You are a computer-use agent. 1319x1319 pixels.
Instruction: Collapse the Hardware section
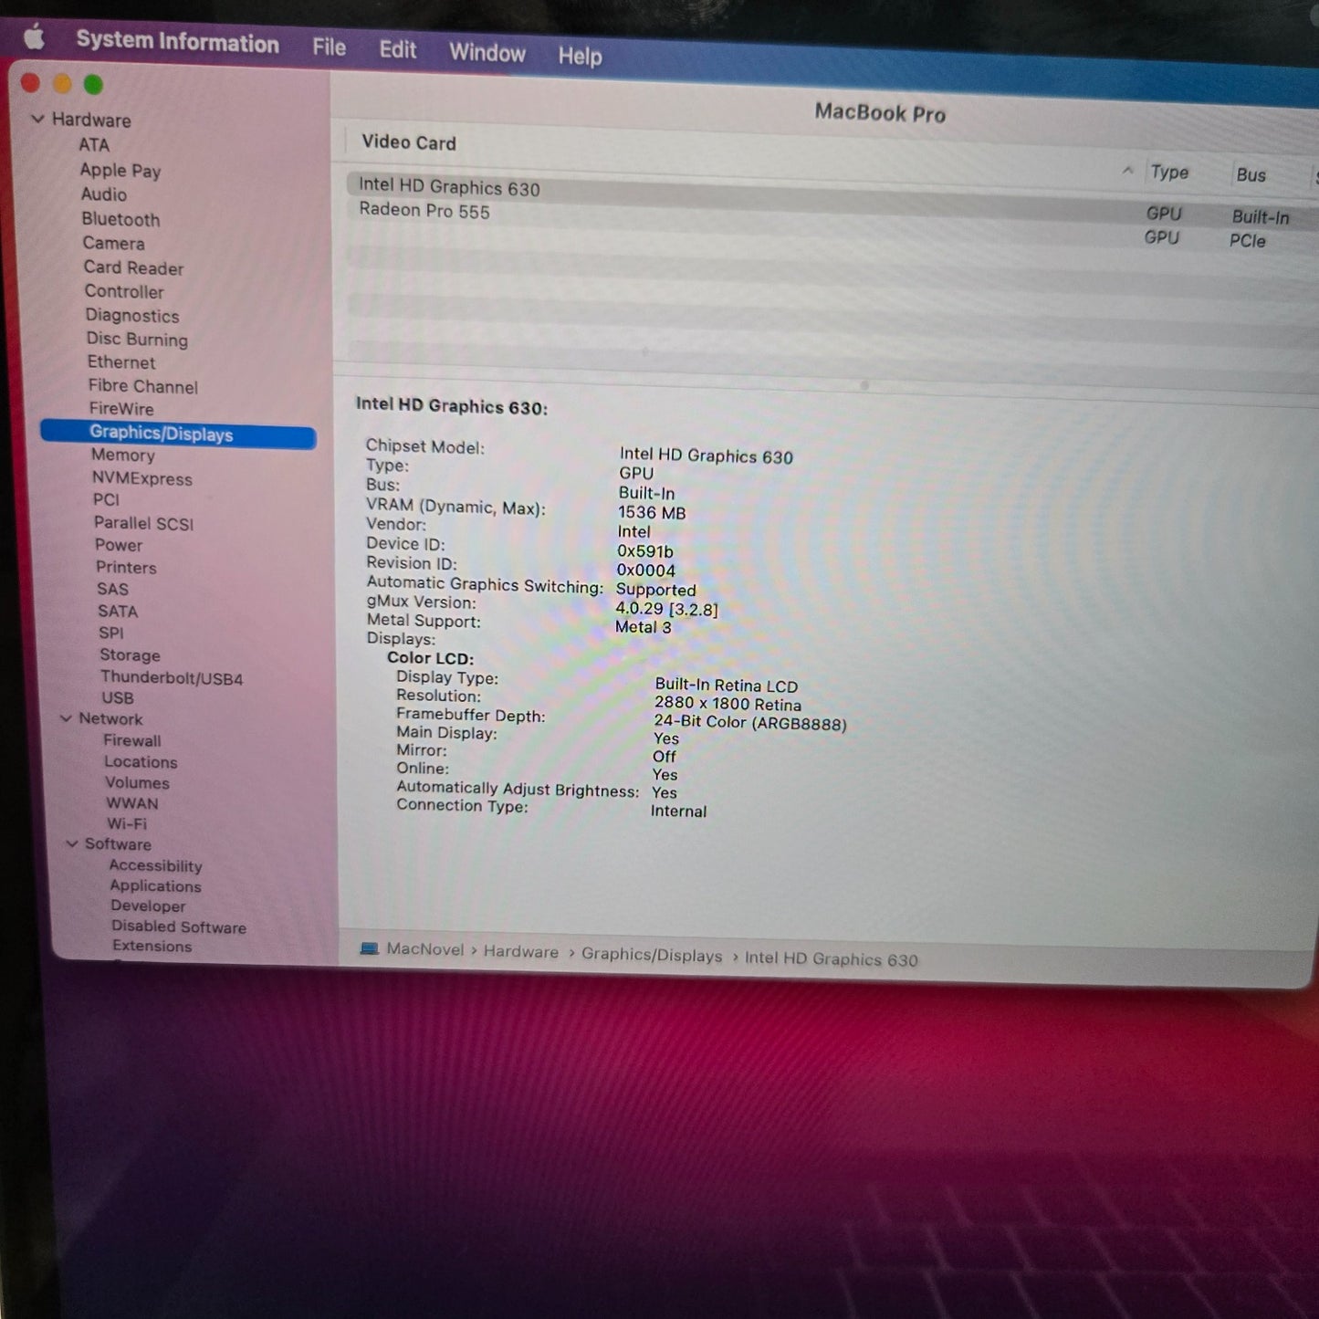(37, 119)
